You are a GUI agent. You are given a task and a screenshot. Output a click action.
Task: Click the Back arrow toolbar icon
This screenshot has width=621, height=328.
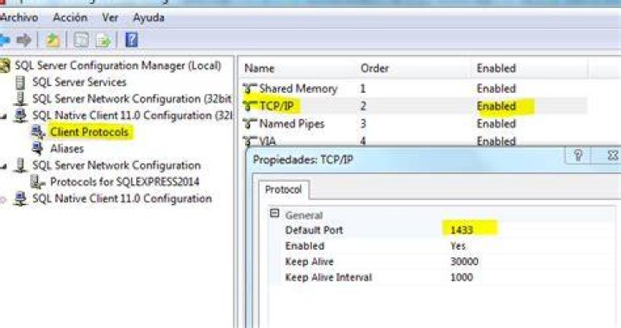pyautogui.click(x=4, y=40)
